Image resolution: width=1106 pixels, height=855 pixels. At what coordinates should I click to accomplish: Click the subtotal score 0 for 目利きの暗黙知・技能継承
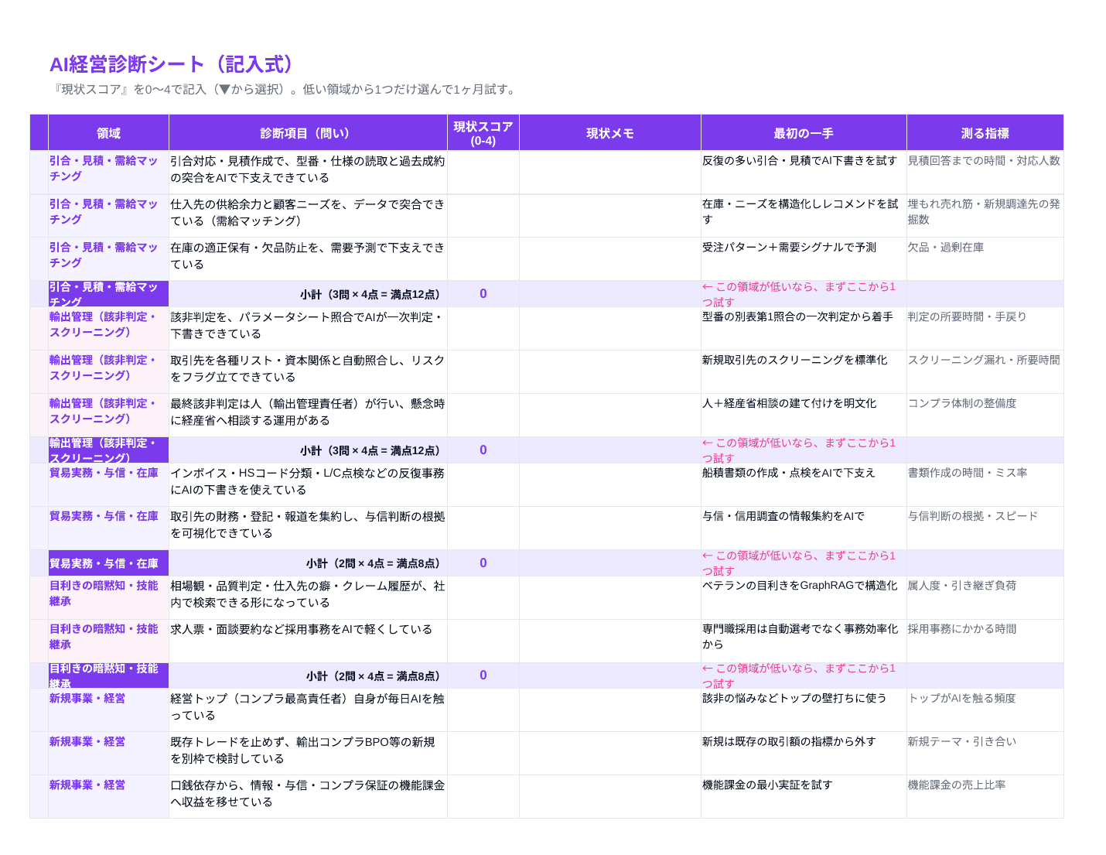[483, 675]
